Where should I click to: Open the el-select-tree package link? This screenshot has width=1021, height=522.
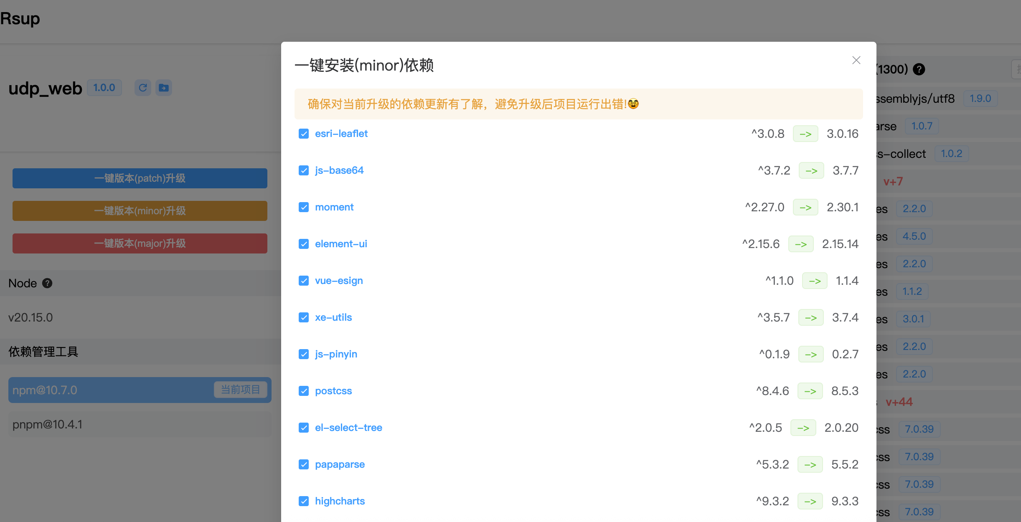[x=348, y=428]
